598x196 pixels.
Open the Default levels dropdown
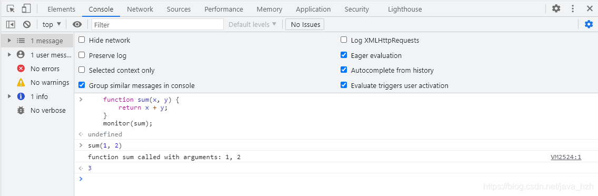(x=252, y=24)
